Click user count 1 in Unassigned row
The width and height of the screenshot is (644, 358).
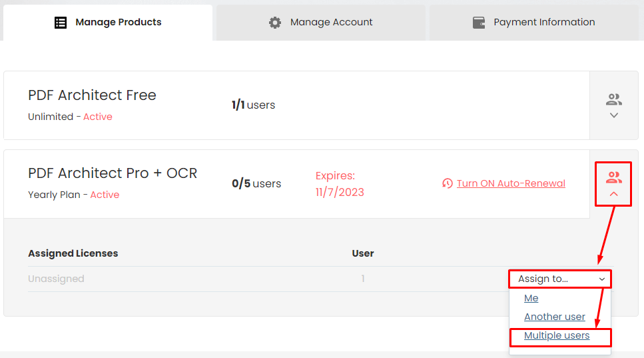coord(363,279)
